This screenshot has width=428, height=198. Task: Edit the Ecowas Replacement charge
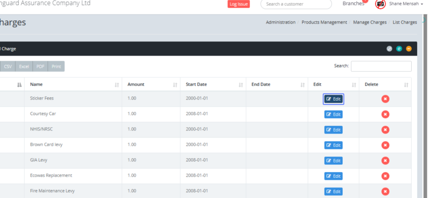[x=333, y=176]
